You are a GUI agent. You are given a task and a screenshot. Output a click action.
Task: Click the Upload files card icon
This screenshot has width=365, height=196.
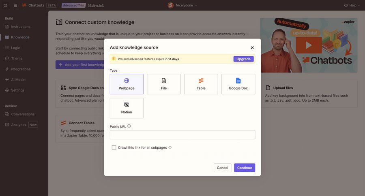click(x=268, y=88)
